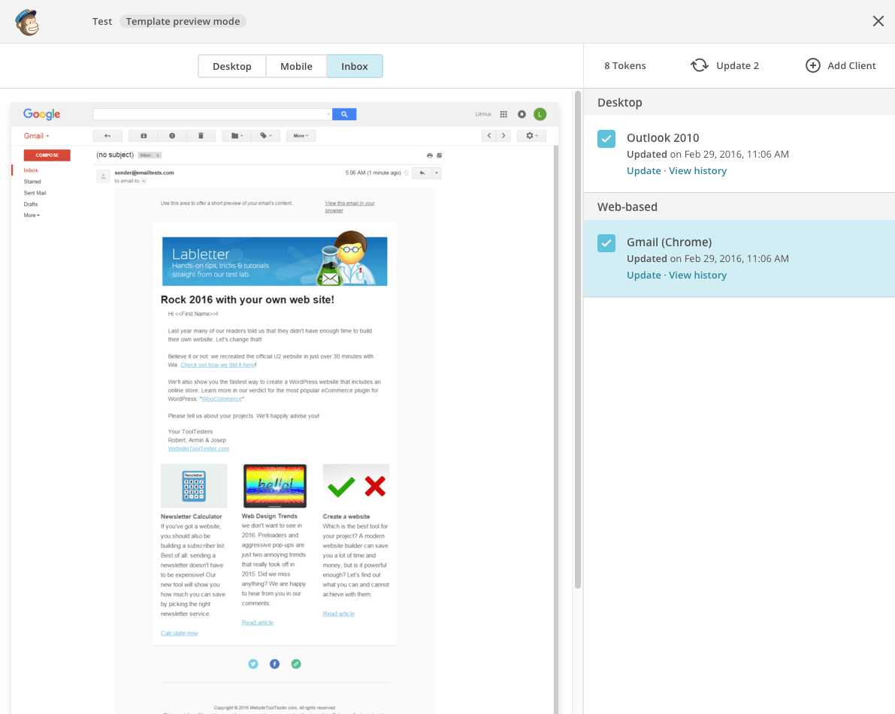This screenshot has width=895, height=714.
Task: Click the Gmail search input field
Action: pyautogui.click(x=212, y=114)
